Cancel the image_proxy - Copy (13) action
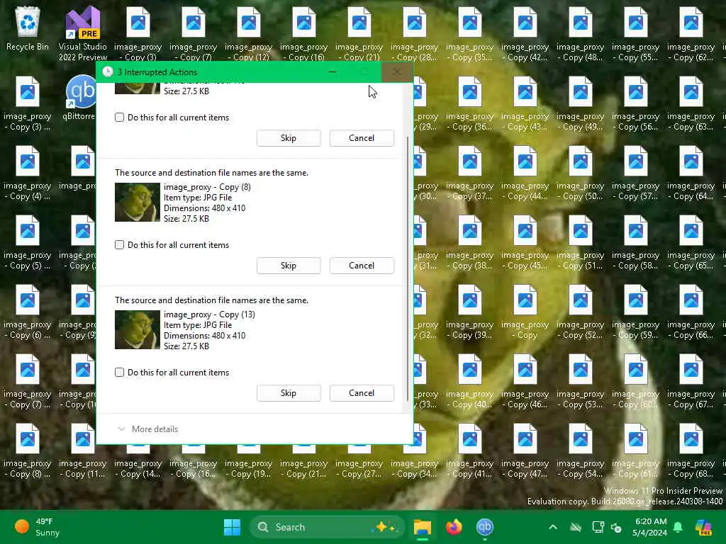 [x=362, y=393]
